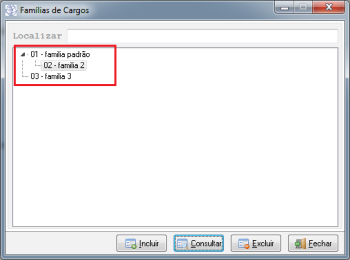Select the 01 - familia padrão item

[x=60, y=54]
